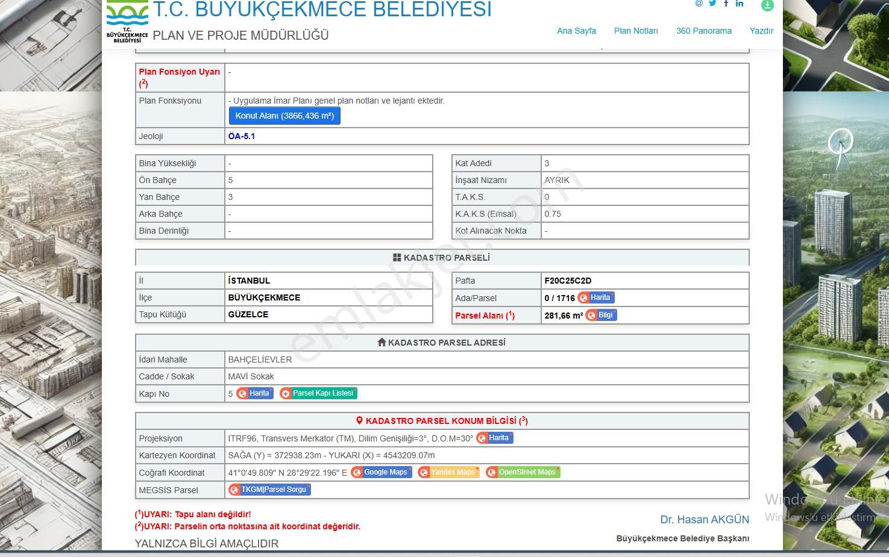889x557 pixels.
Task: Click the red icon in TKGM|Parsel Sorgu button
Action: coord(234,490)
